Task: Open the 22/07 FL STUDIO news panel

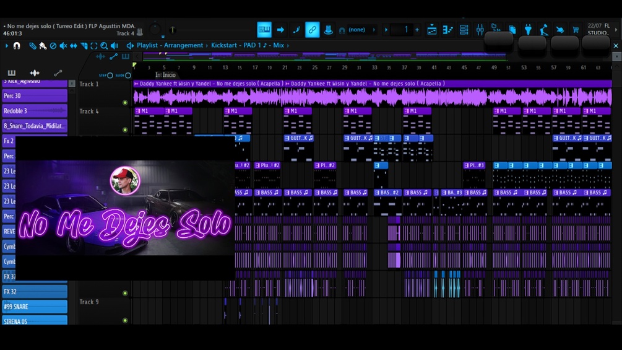Action: [x=599, y=29]
